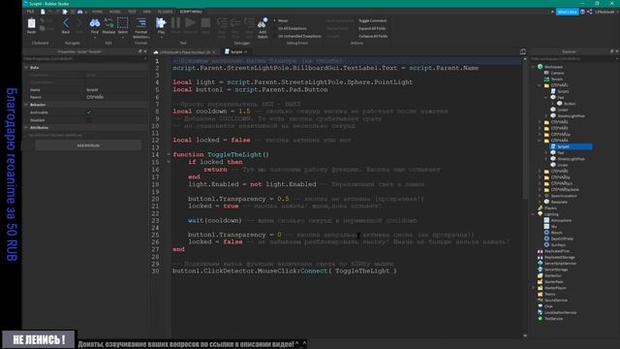Click the What's New button
The height and width of the screenshot is (349, 620).
(567, 12)
